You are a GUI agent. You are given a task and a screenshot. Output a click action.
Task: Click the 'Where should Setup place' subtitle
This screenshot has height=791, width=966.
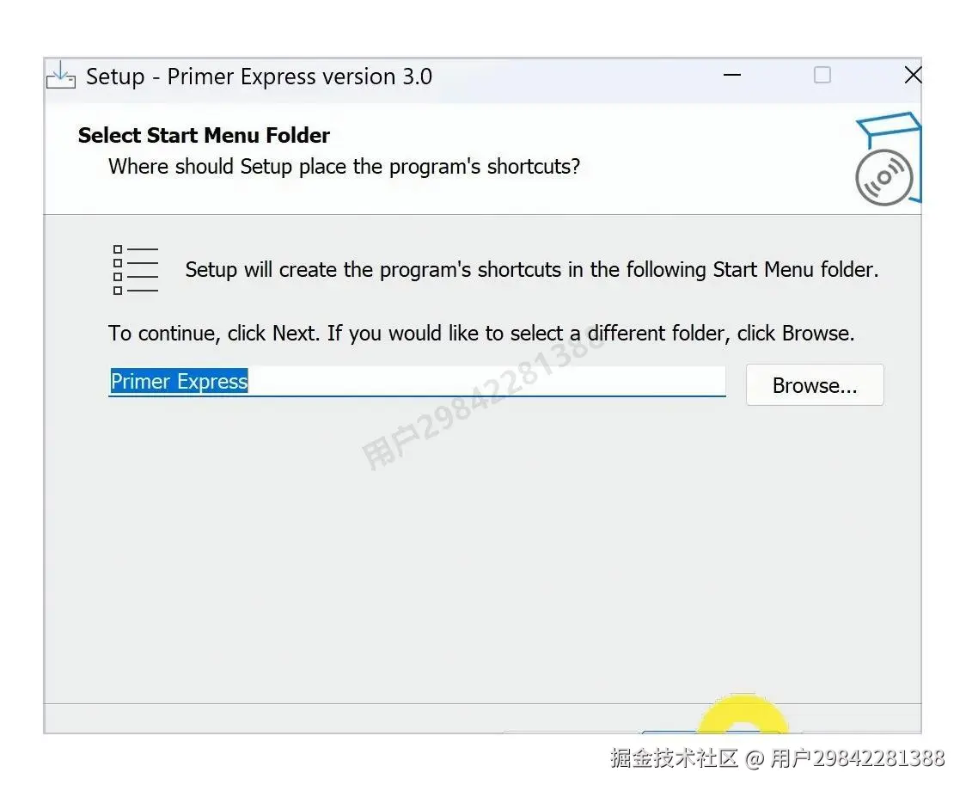click(345, 167)
